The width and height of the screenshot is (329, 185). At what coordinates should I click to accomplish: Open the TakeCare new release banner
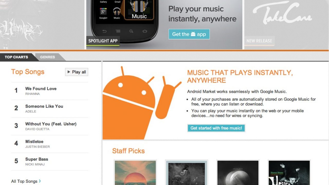tap(286, 25)
